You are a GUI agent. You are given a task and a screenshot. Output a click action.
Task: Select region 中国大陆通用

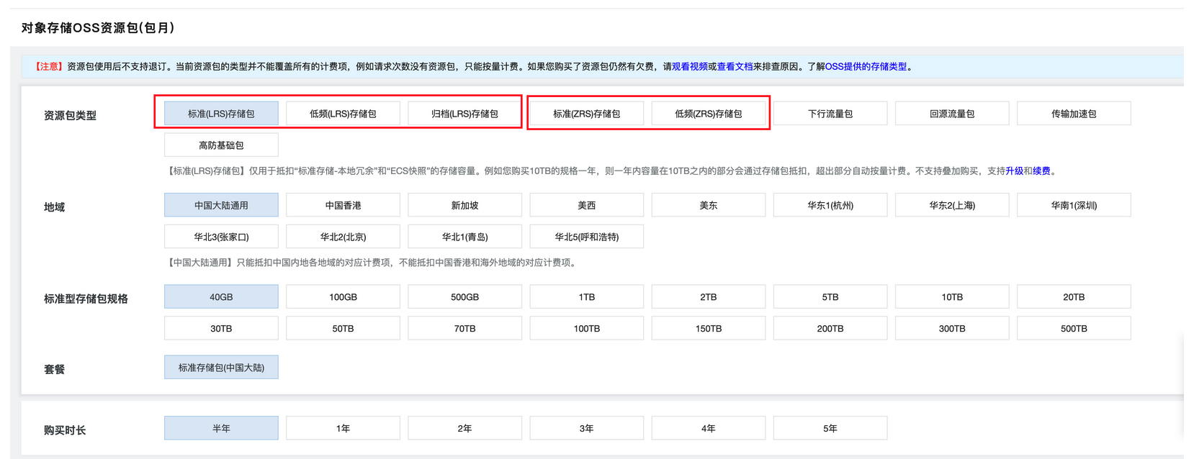click(x=221, y=205)
